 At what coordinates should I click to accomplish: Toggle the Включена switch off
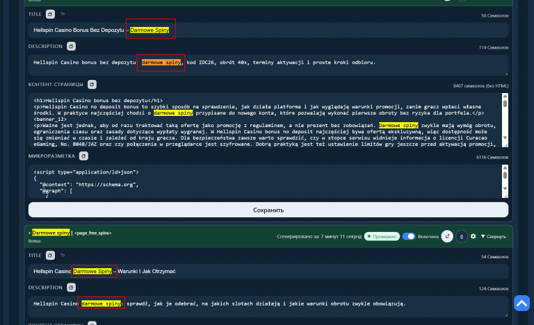point(409,236)
